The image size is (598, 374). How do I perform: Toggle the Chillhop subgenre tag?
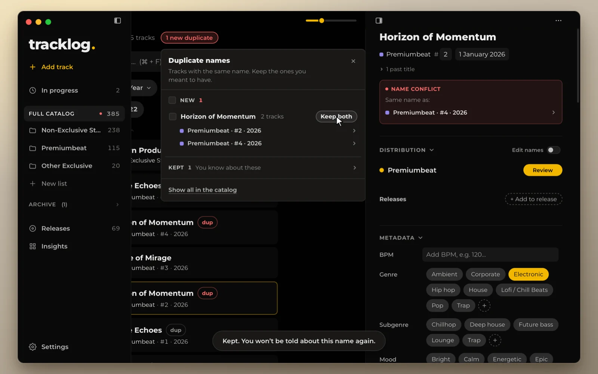[443, 325]
